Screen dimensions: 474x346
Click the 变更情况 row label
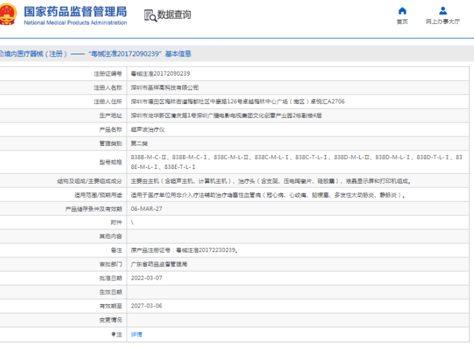[111, 319]
